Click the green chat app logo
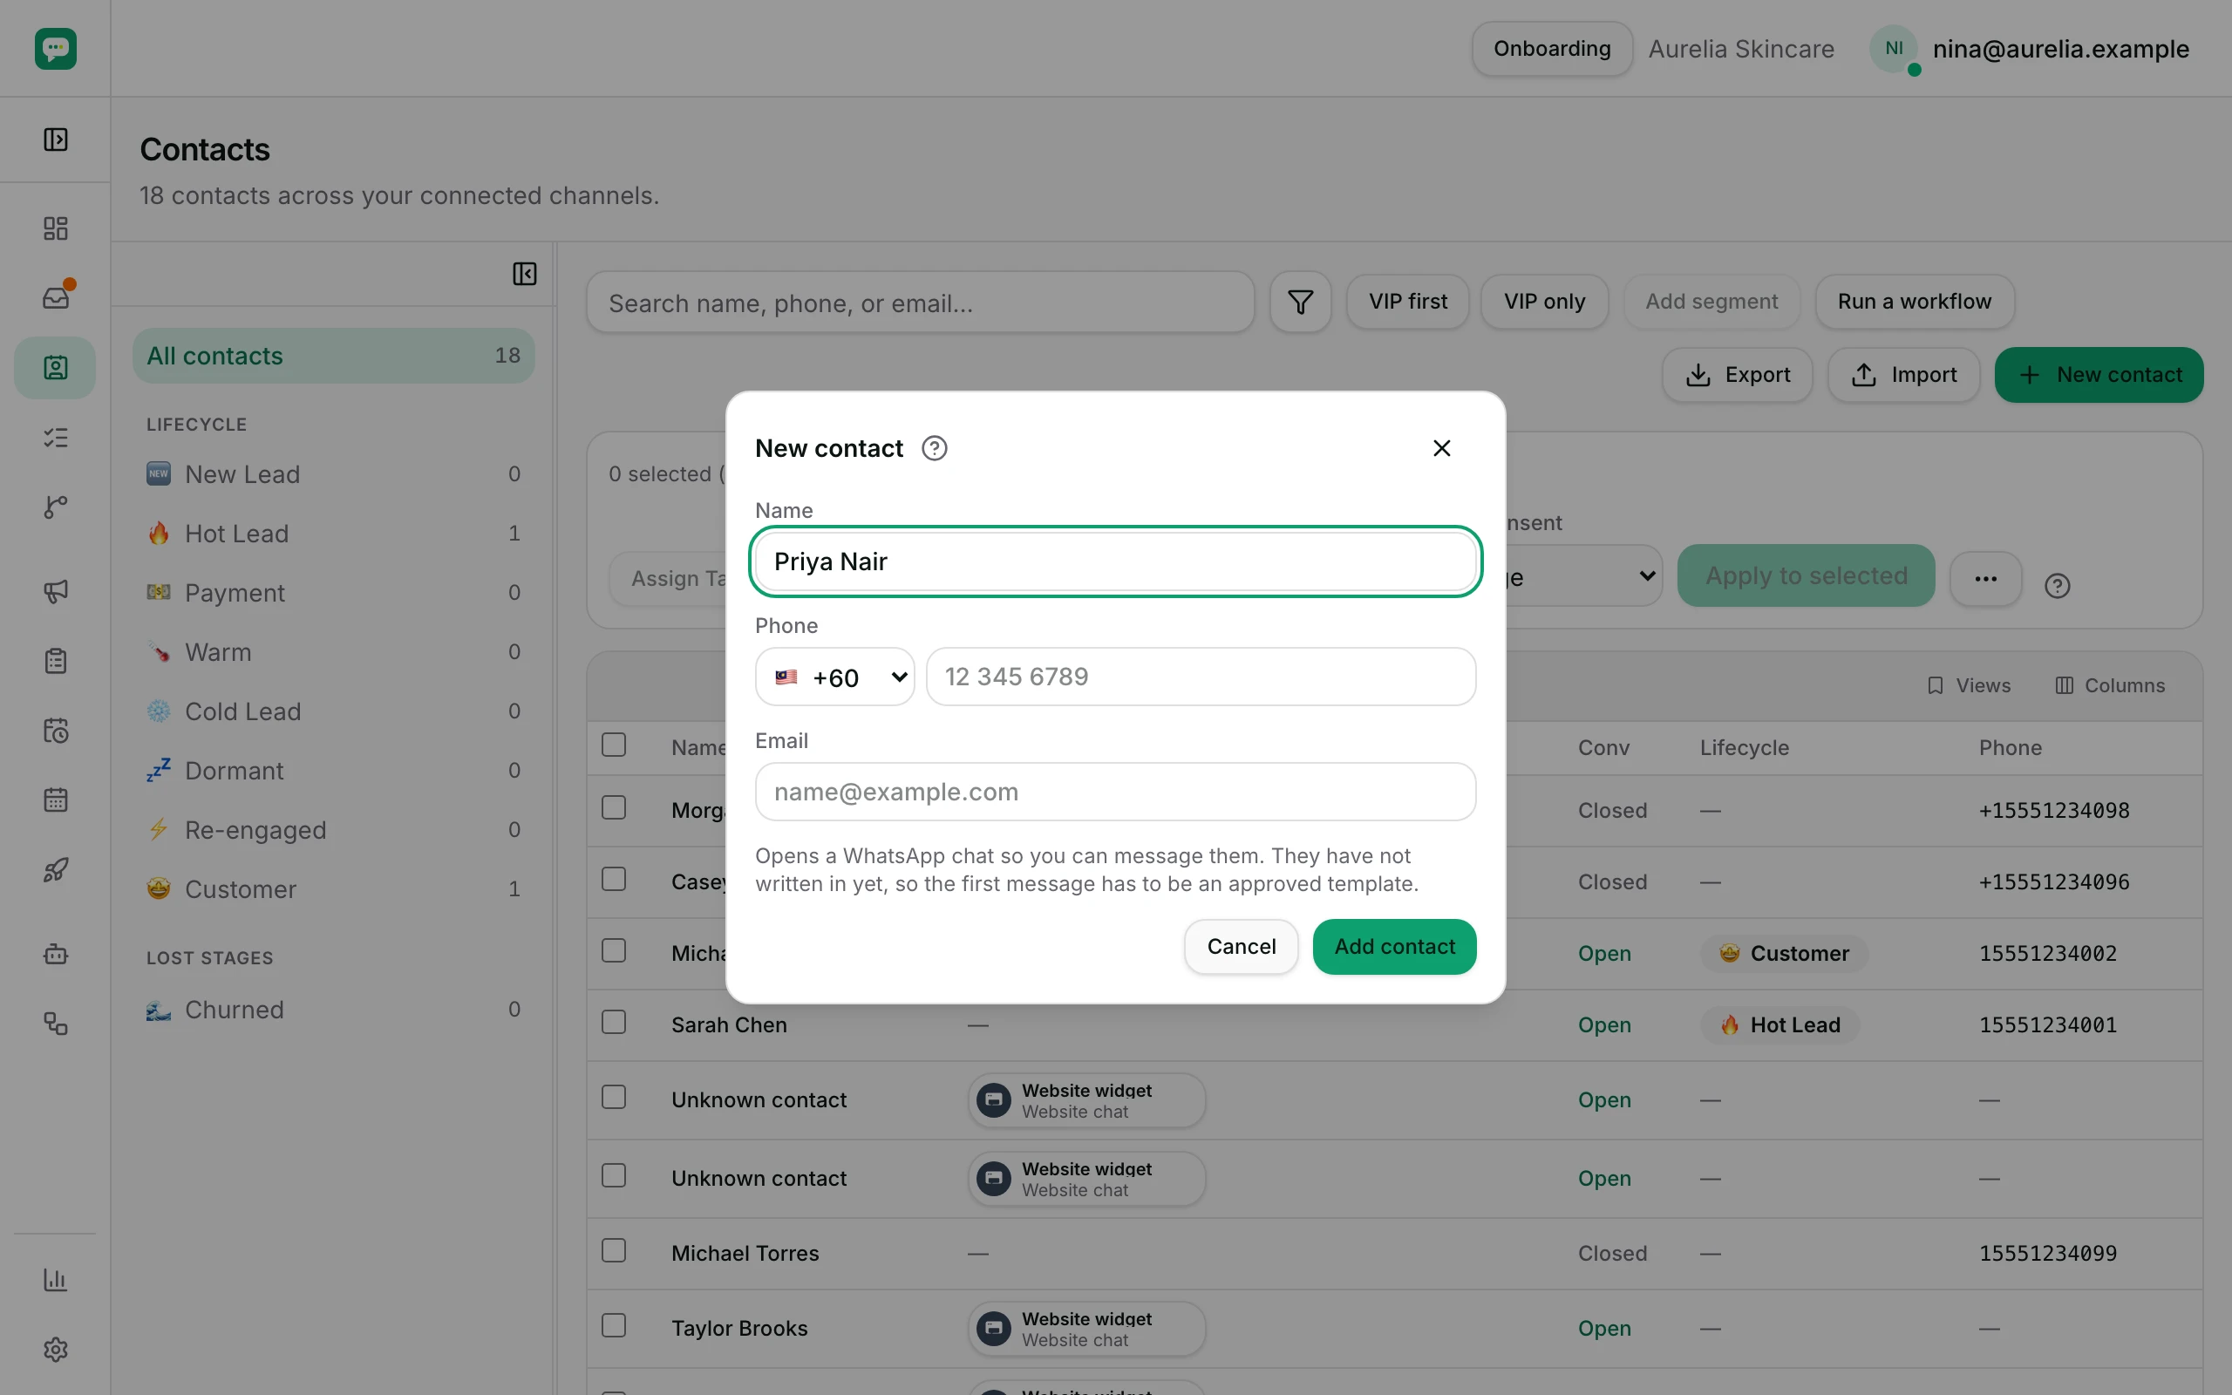This screenshot has width=2232, height=1395. click(x=55, y=48)
